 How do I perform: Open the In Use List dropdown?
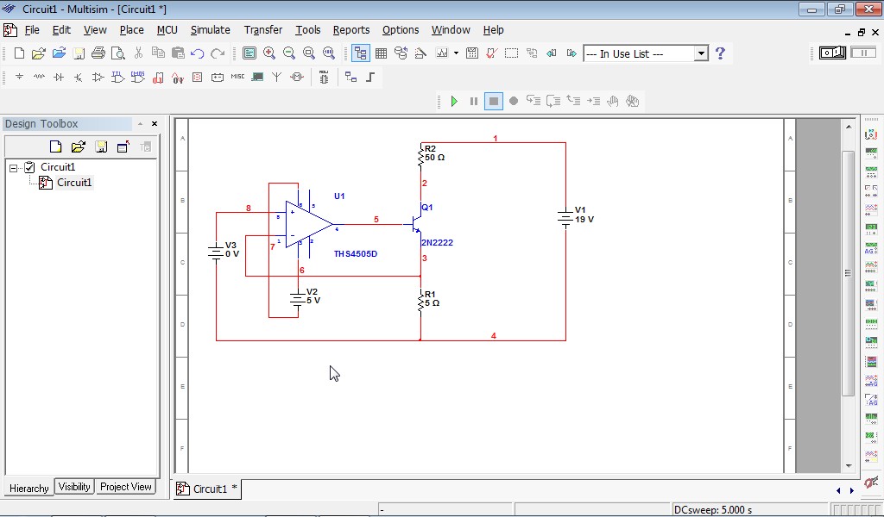point(701,53)
